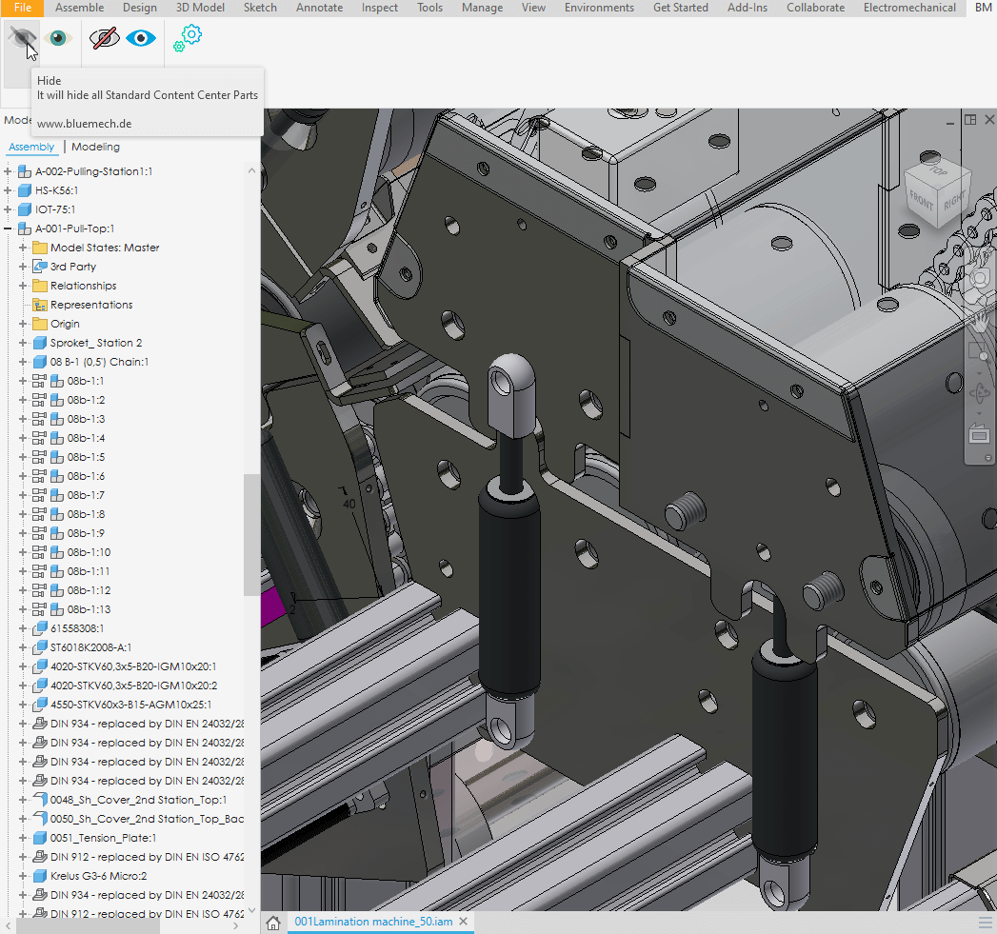The height and width of the screenshot is (934, 997).
Task: Select the Pan hand tool in navigation bar
Action: point(978,321)
